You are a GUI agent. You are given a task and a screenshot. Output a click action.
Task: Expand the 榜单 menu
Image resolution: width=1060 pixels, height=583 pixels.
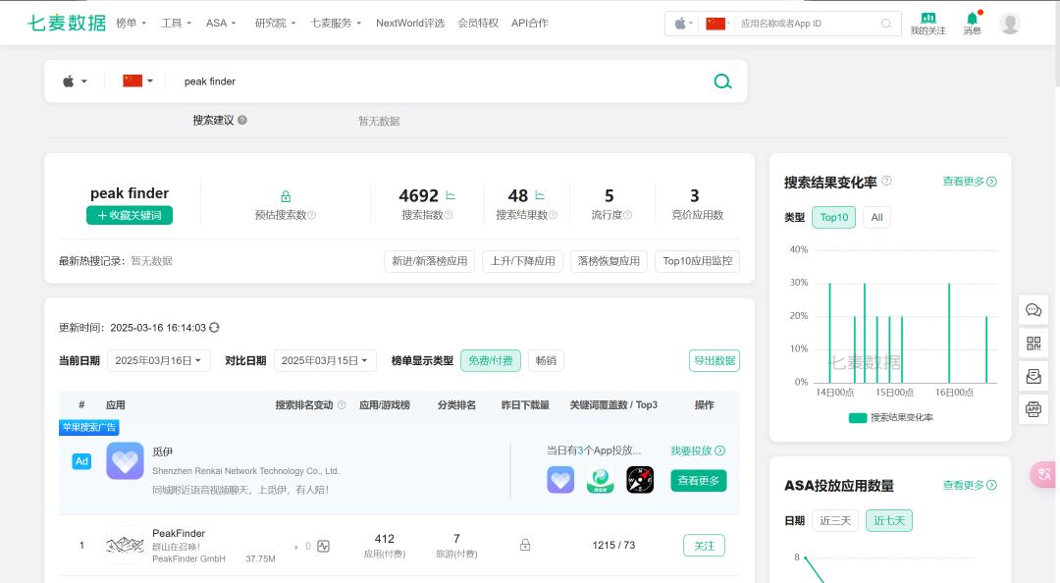[x=132, y=23]
